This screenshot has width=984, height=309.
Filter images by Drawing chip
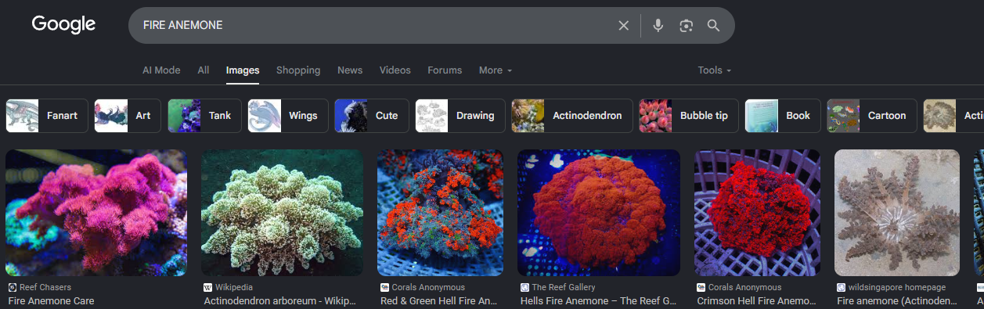[460, 116]
